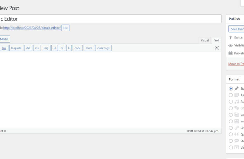Click the Chat format bubbles icon

click(x=236, y=108)
